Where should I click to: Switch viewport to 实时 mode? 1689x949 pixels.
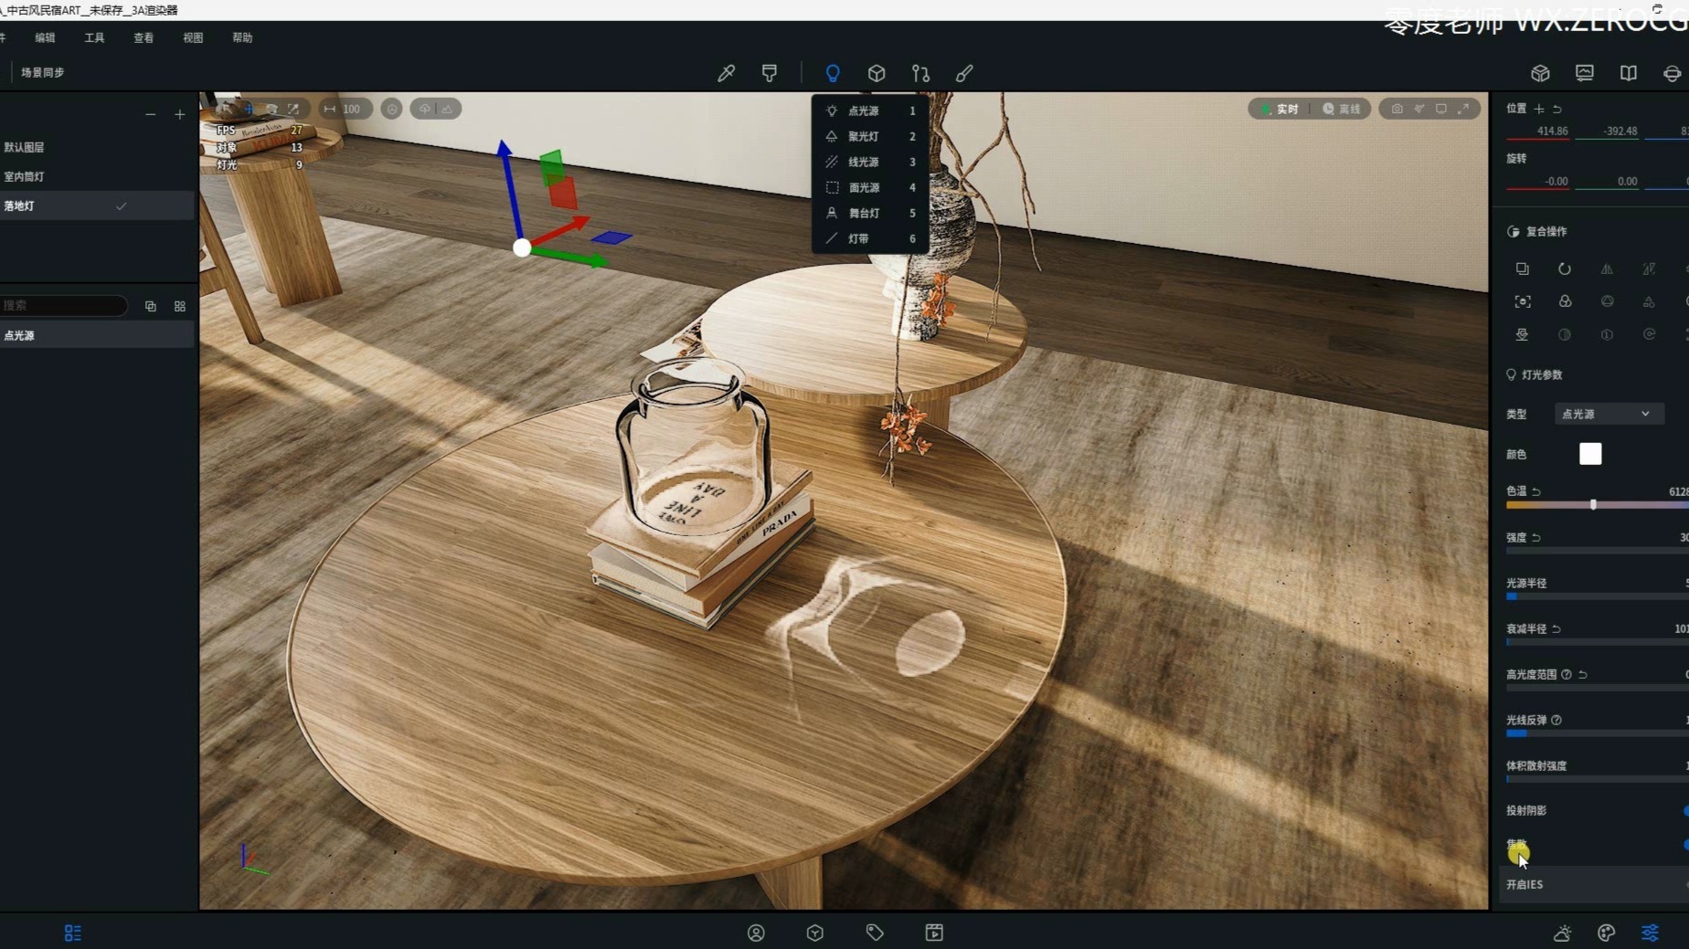tap(1280, 109)
